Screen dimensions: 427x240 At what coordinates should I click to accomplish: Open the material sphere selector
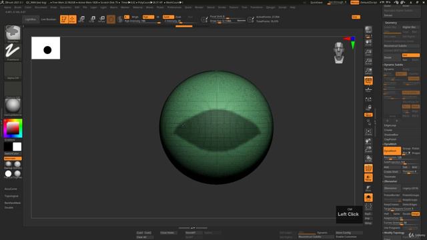[13, 107]
